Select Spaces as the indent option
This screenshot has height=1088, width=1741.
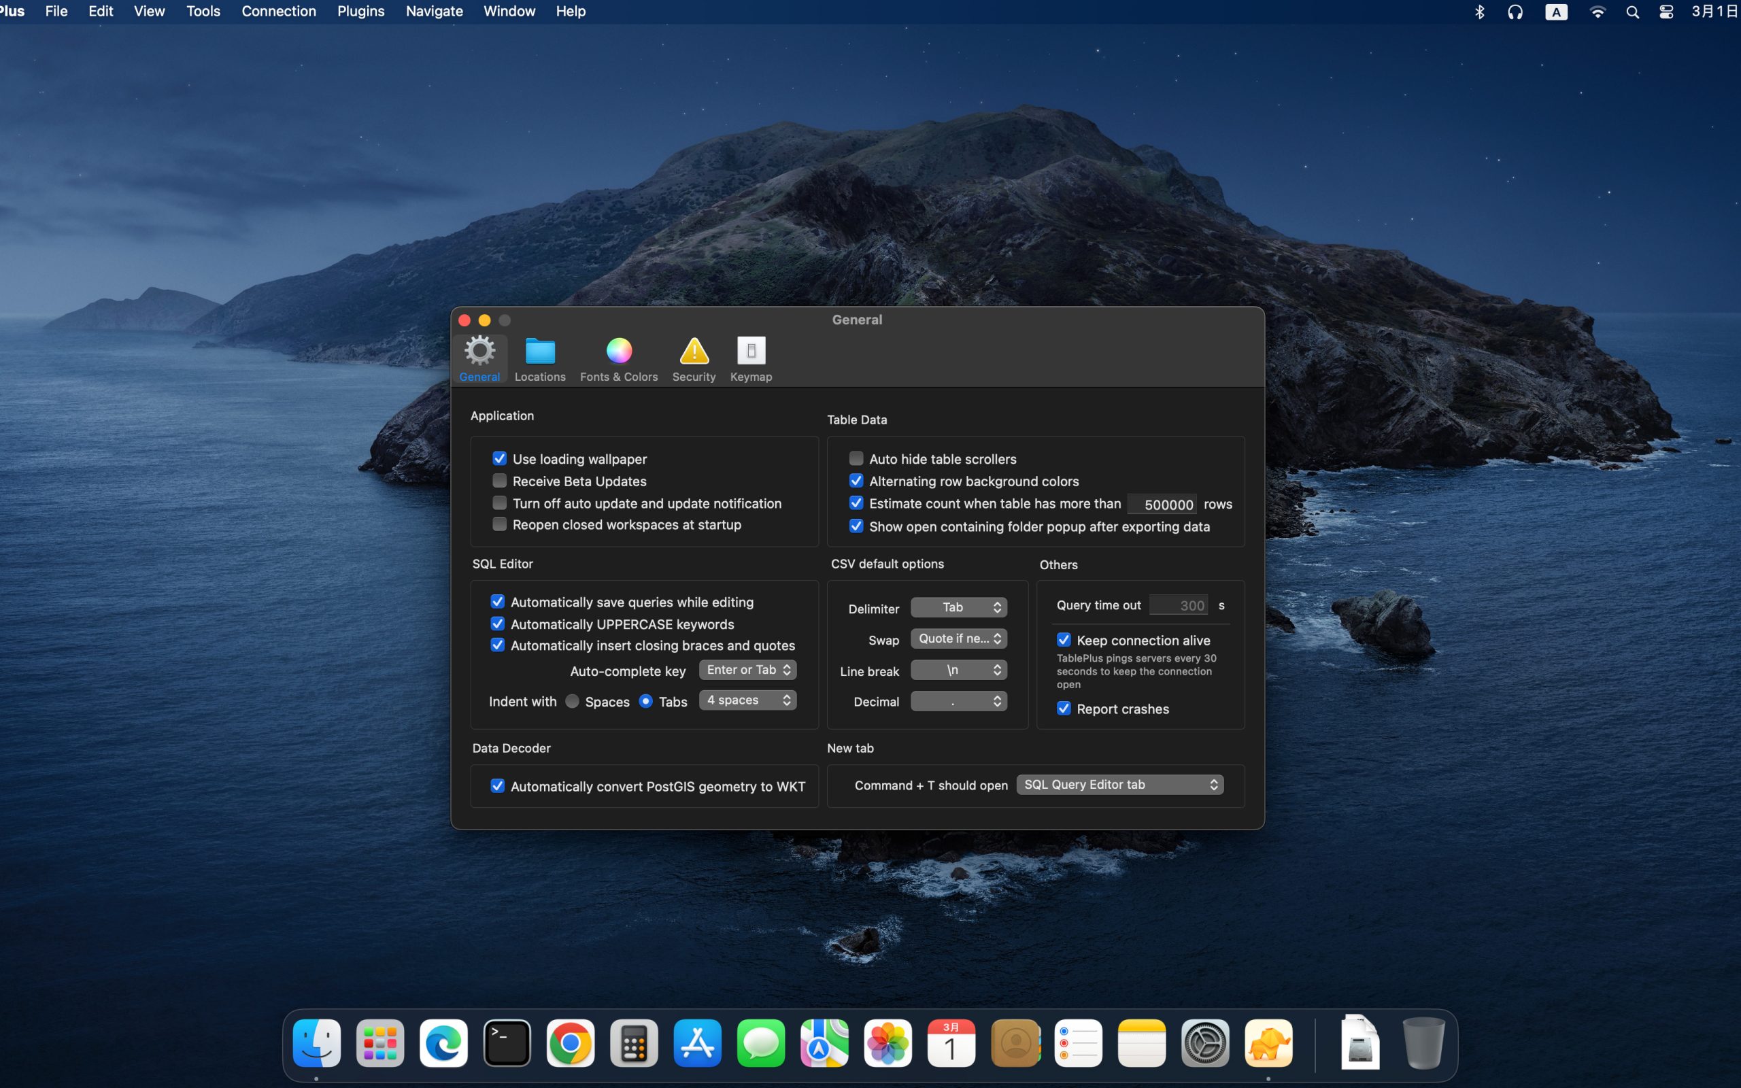(x=573, y=701)
